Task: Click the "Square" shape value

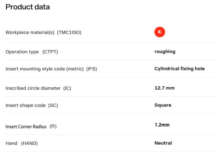Action: [163, 105]
